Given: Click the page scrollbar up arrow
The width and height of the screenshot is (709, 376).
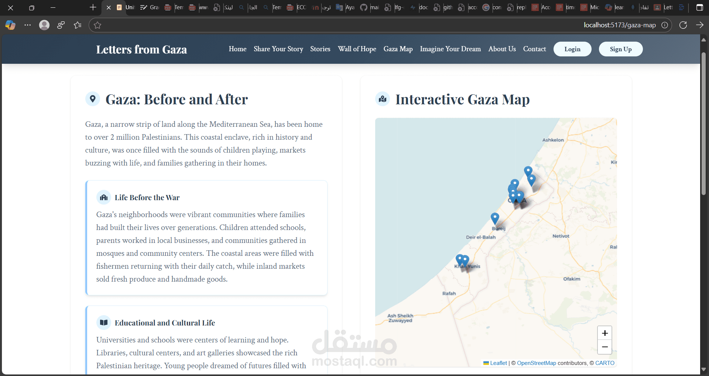Looking at the screenshot, I should pyautogui.click(x=704, y=39).
